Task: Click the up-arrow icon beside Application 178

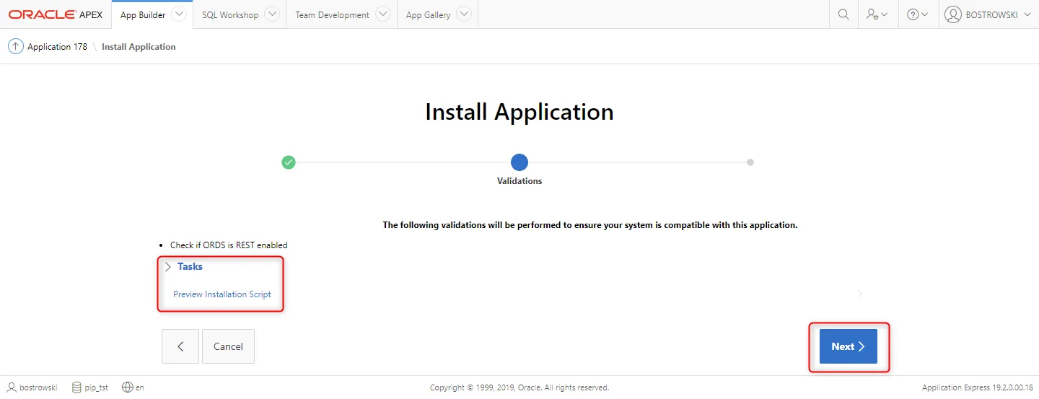Action: pyautogui.click(x=15, y=47)
